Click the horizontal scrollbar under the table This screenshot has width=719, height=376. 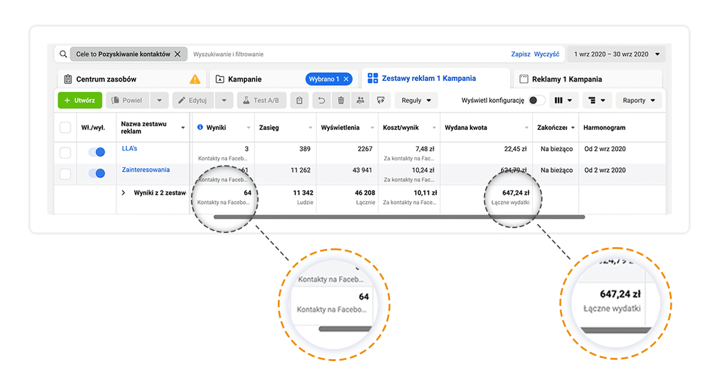coord(399,217)
